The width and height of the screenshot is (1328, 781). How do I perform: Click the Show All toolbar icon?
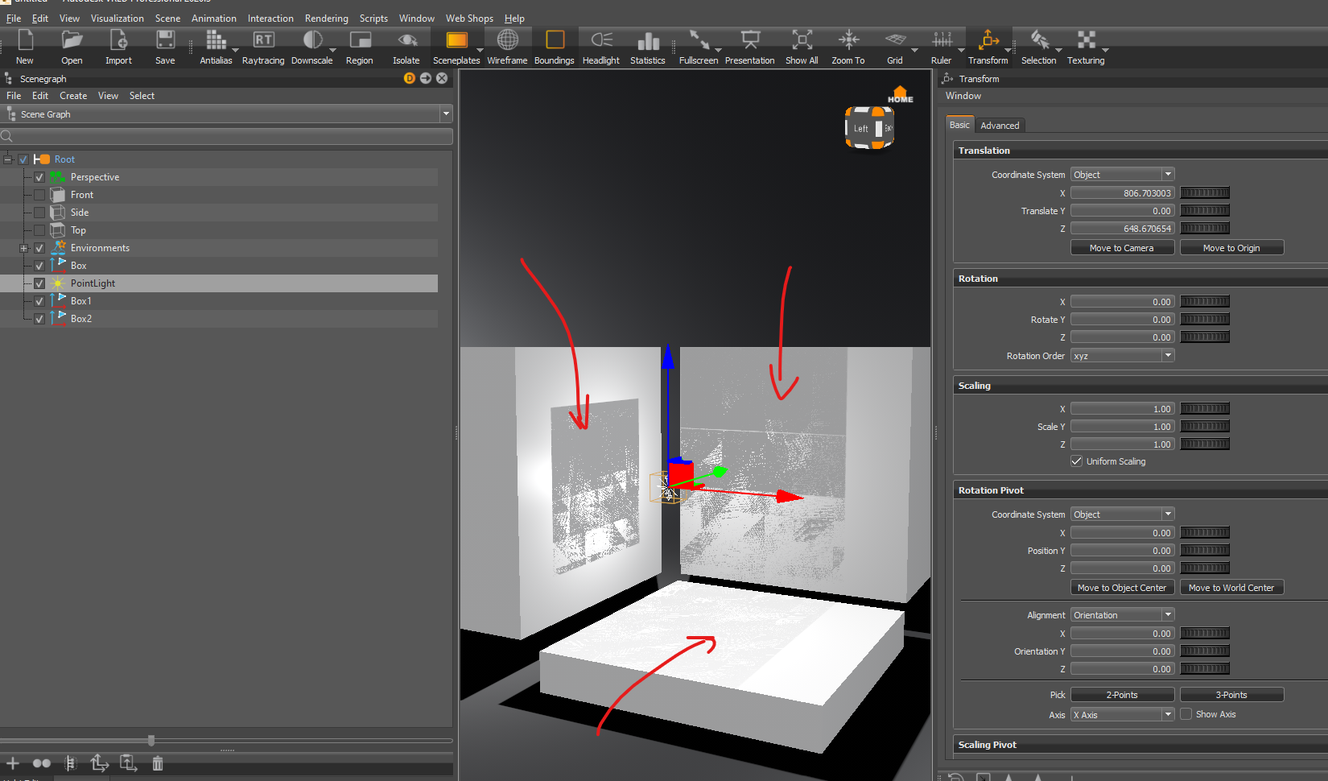[802, 39]
